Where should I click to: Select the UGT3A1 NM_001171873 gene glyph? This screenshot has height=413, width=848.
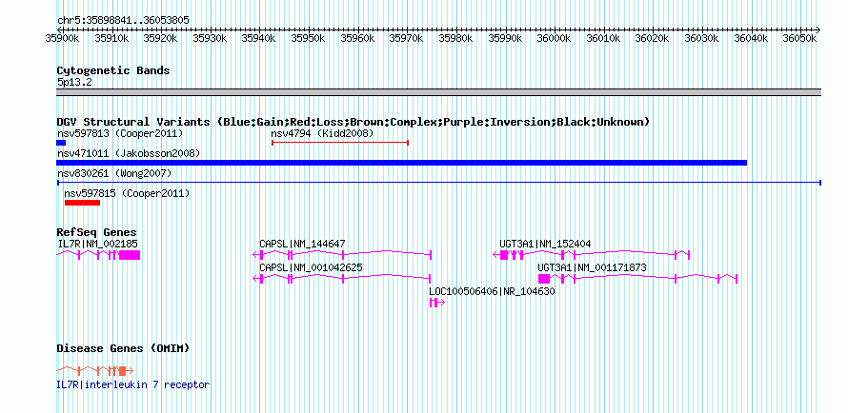point(638,279)
